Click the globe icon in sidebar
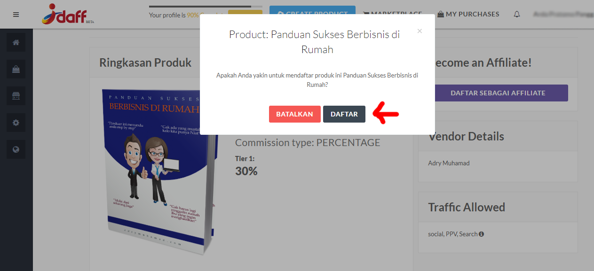594x271 pixels. coord(16,150)
